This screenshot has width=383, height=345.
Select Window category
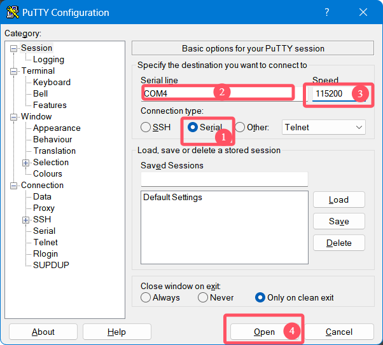coord(36,117)
